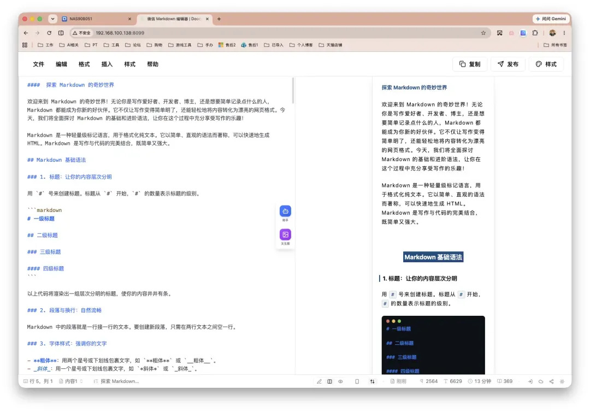Open a new browser tab with plus button
Screen dimensions: 590x412
pos(219,19)
